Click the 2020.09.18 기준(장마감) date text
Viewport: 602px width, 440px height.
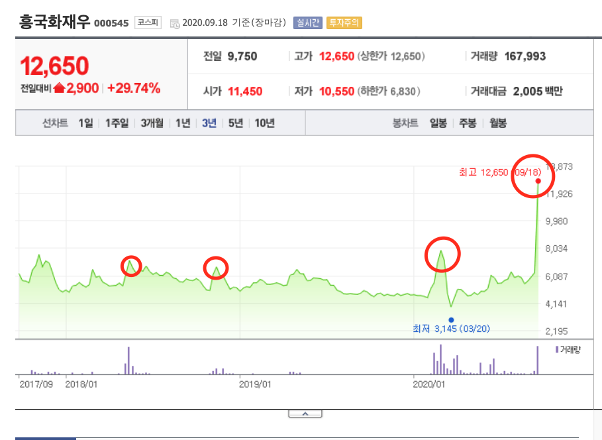point(234,23)
